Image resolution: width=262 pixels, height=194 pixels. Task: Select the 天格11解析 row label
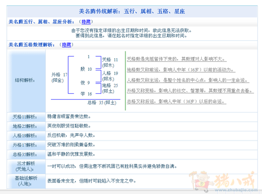[25, 117]
